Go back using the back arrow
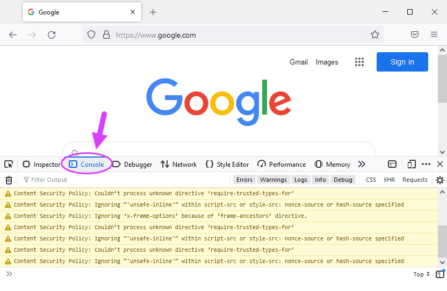This screenshot has width=447, height=291. [x=13, y=35]
